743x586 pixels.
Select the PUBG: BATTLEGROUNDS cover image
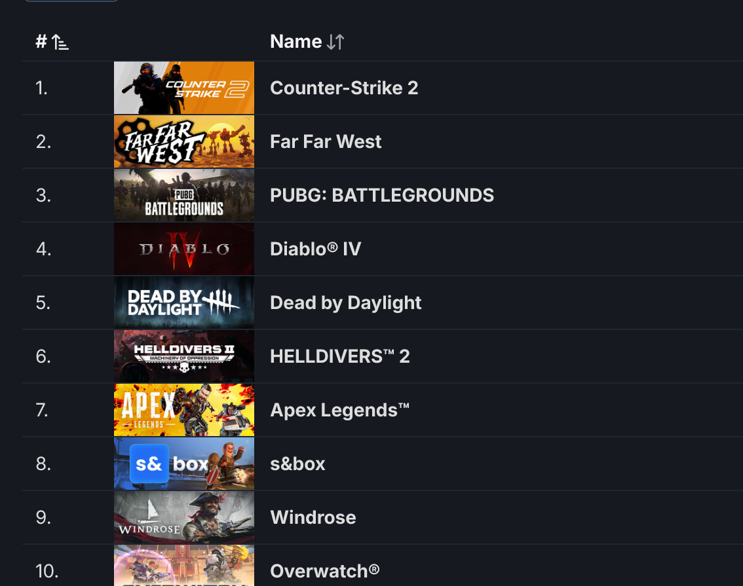click(x=183, y=195)
